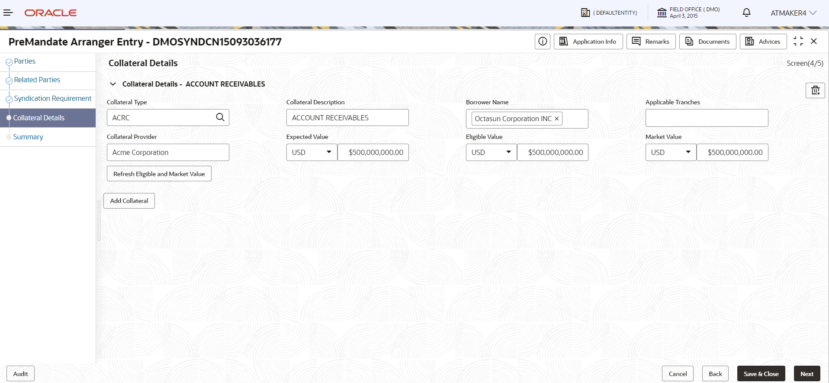Open the Summary step
This screenshot has width=829, height=383.
click(28, 137)
